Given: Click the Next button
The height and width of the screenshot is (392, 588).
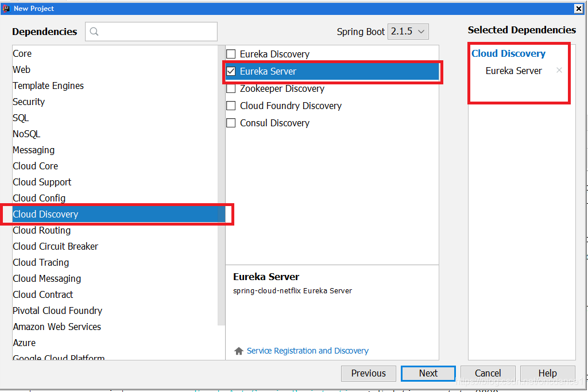Looking at the screenshot, I should coord(428,373).
